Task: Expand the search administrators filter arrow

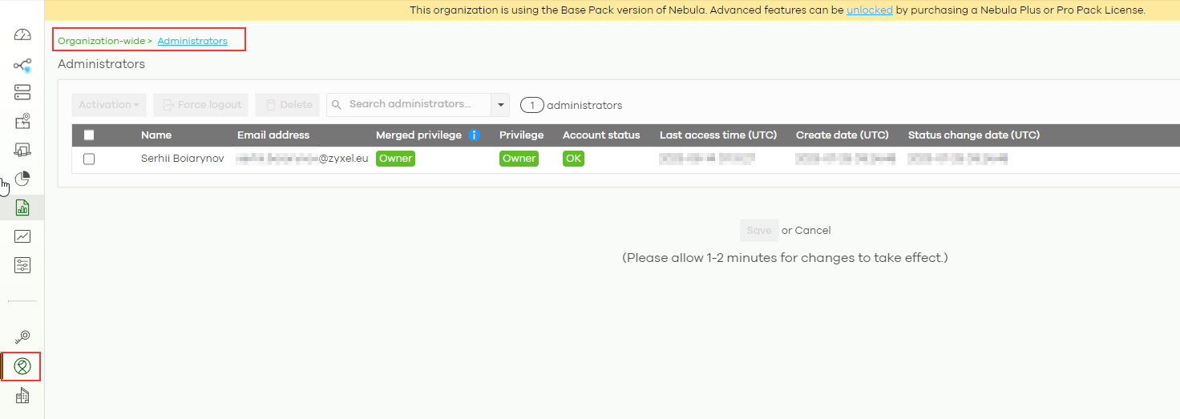Action: click(x=501, y=105)
